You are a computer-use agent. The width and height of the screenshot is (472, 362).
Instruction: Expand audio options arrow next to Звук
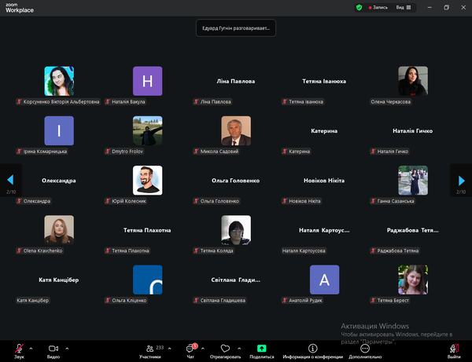click(x=31, y=348)
